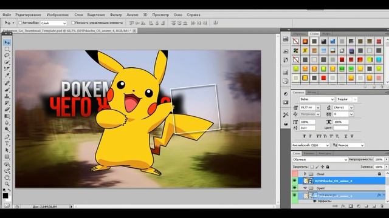Viewport: 389px width, 218px height.
Task: Click Заливка fill value field
Action: tap(379, 167)
